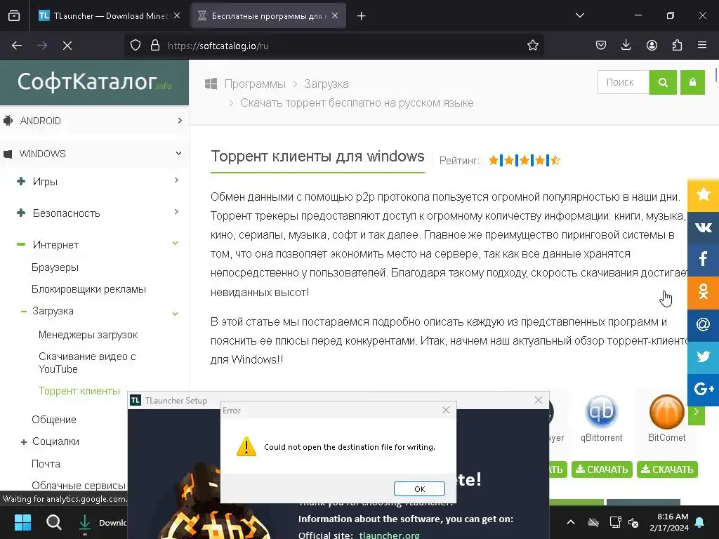Share via Mail.ru @ button
The height and width of the screenshot is (539, 719).
pos(703,324)
